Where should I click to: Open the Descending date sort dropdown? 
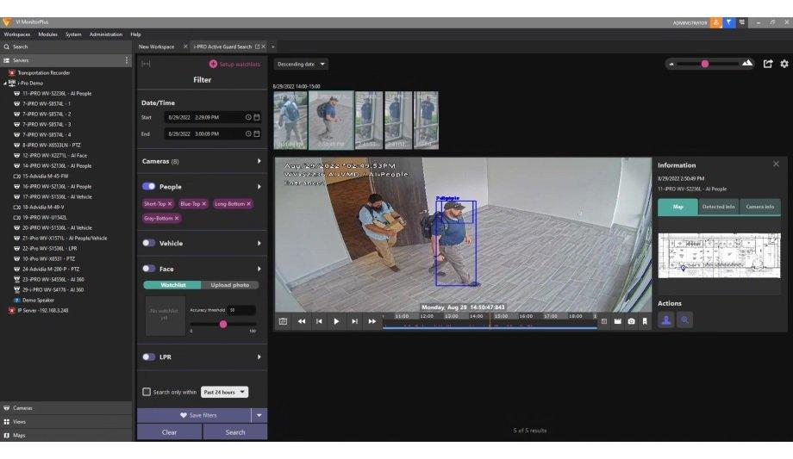301,65
